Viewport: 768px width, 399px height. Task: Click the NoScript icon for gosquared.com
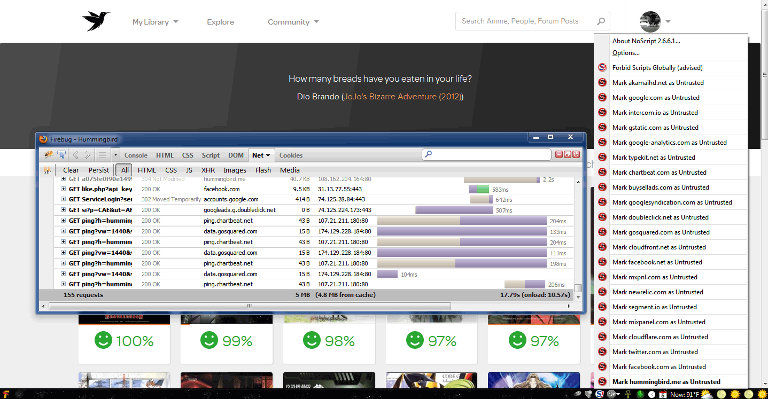602,232
